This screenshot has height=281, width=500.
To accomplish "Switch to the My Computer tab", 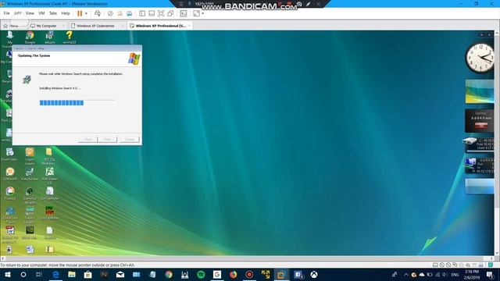I will [x=47, y=26].
